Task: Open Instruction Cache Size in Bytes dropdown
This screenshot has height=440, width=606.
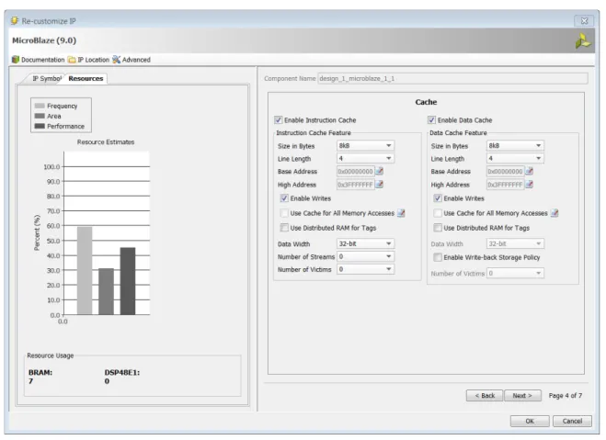Action: [366, 145]
